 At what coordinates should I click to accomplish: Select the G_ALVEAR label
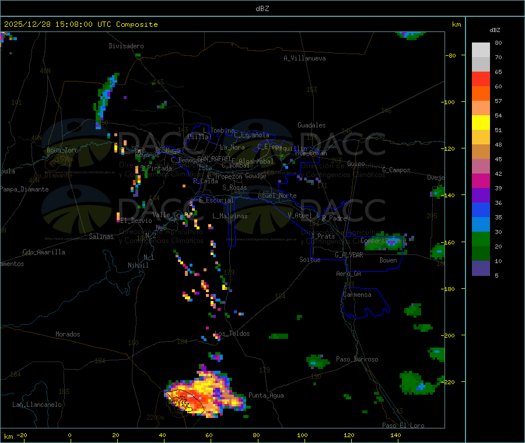pyautogui.click(x=349, y=255)
